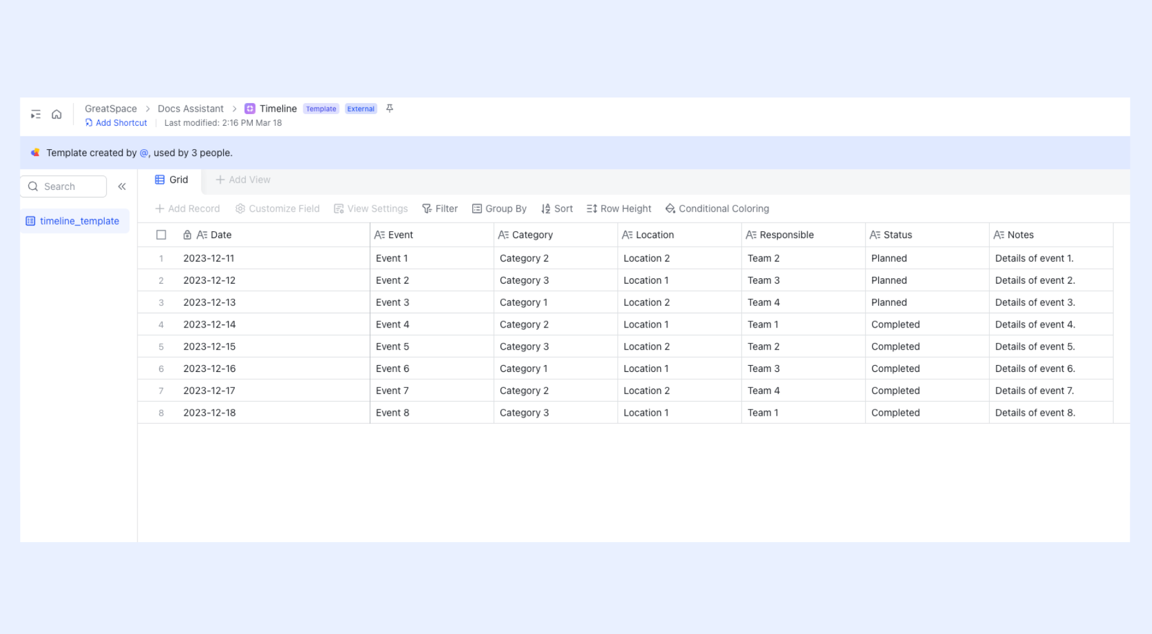This screenshot has height=634, width=1152.
Task: Click the Status column header
Action: coord(928,235)
